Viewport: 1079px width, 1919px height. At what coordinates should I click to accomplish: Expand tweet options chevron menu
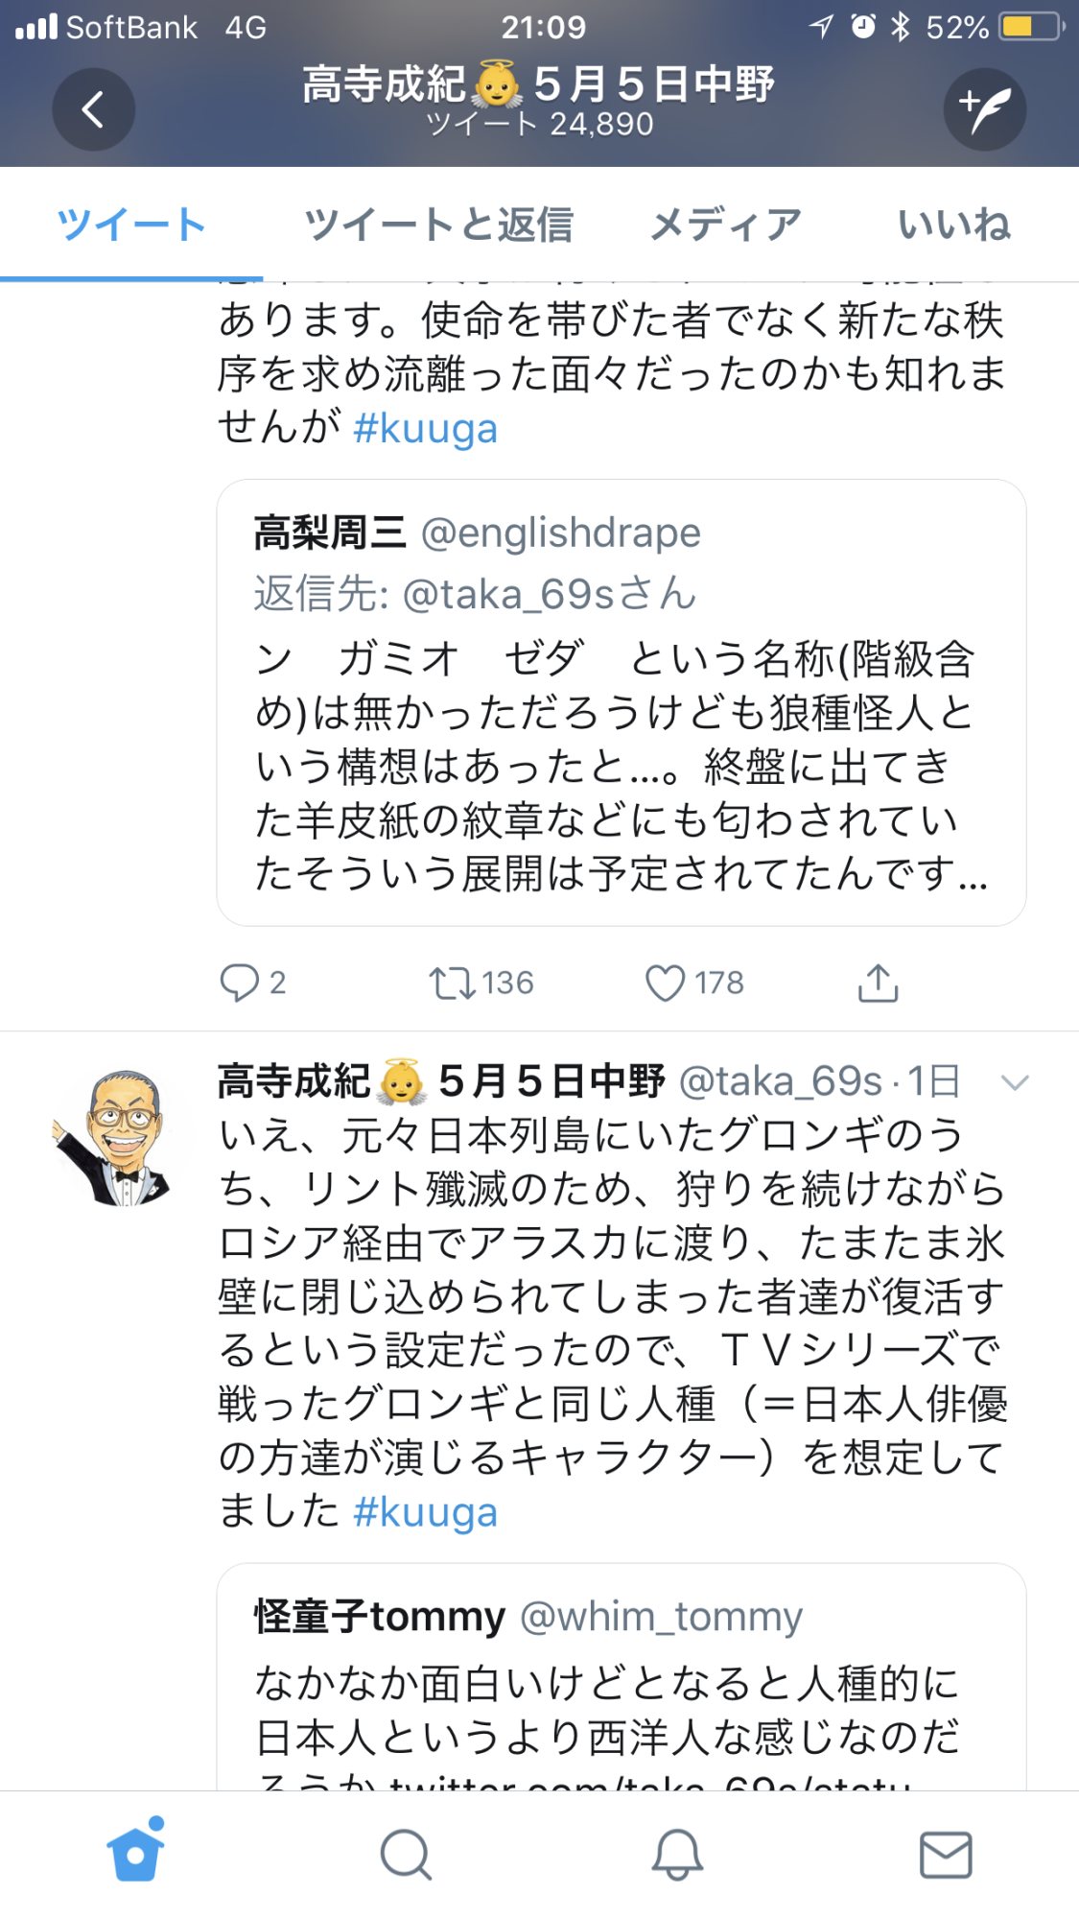pos(1014,1083)
